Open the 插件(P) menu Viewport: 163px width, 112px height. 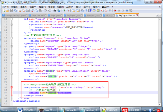point(96,7)
